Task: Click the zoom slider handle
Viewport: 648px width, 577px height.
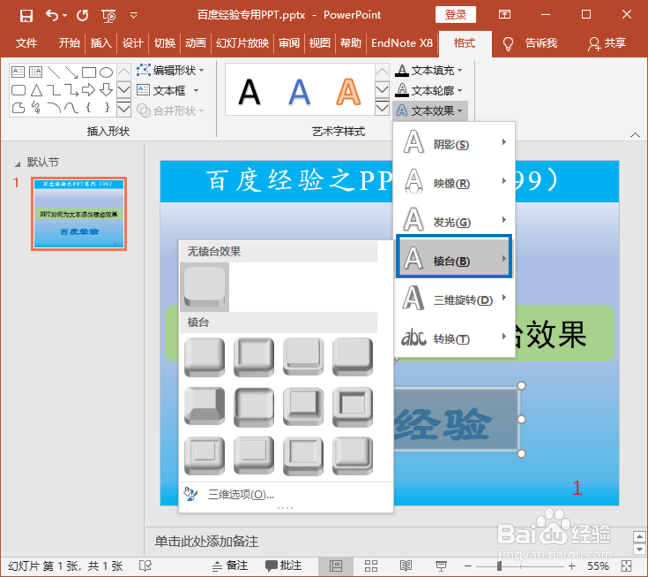Action: pos(499,566)
